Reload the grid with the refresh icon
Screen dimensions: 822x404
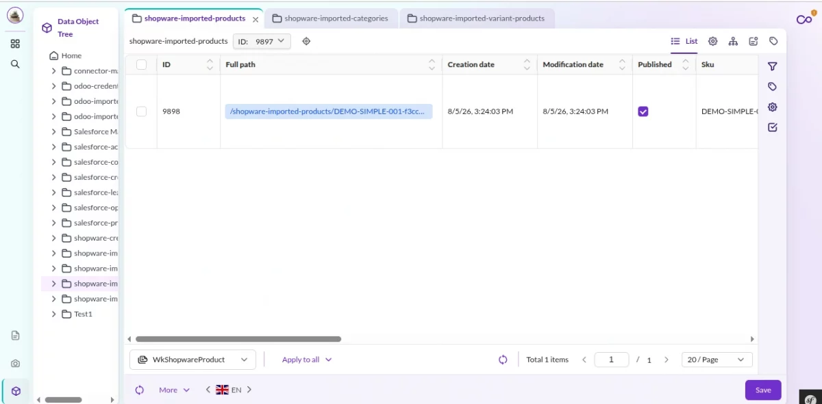pyautogui.click(x=503, y=360)
